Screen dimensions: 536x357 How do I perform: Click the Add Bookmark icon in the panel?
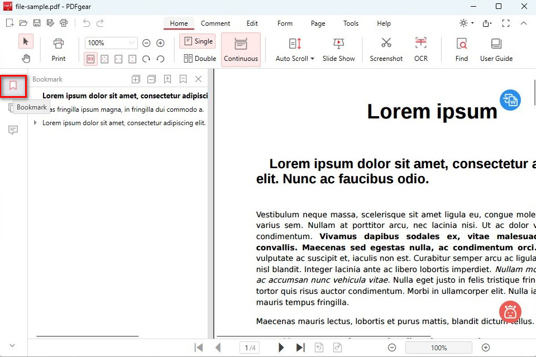167,79
